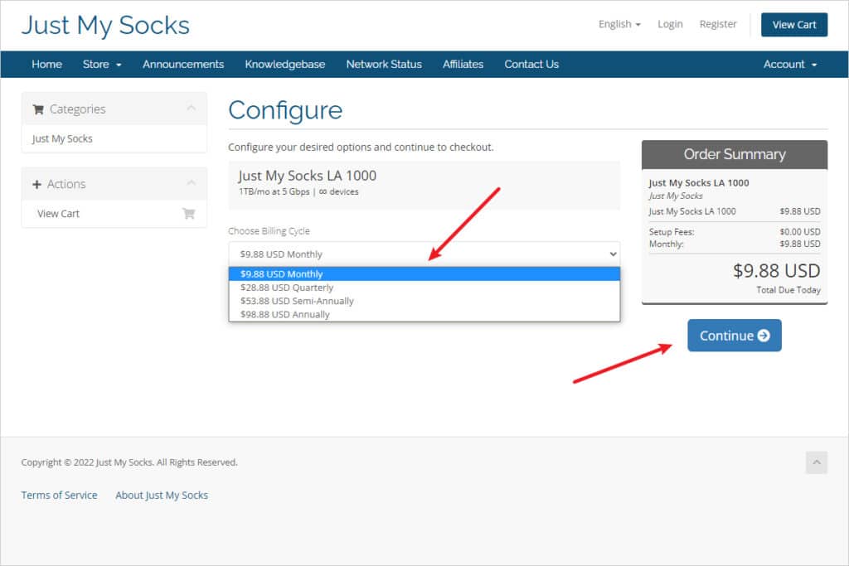849x566 pixels.
Task: Choose the $28.88 USD Quarterly option
Action: pos(424,288)
